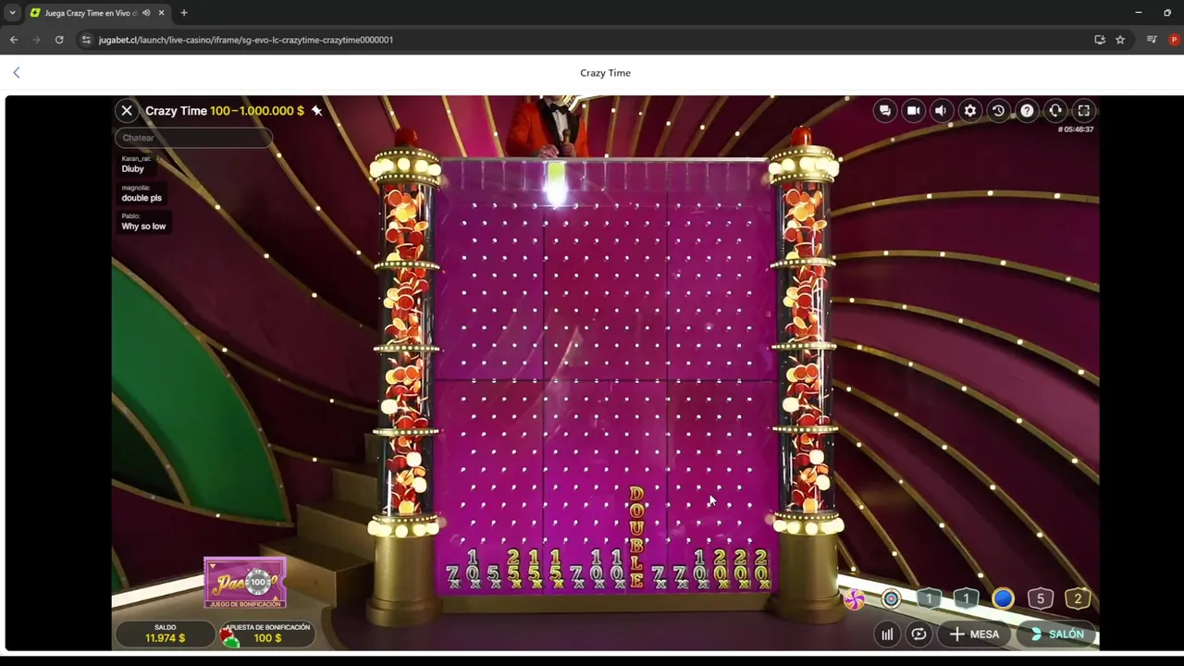The width and height of the screenshot is (1184, 666).
Task: Select the blue circle result icon
Action: pyautogui.click(x=1003, y=599)
